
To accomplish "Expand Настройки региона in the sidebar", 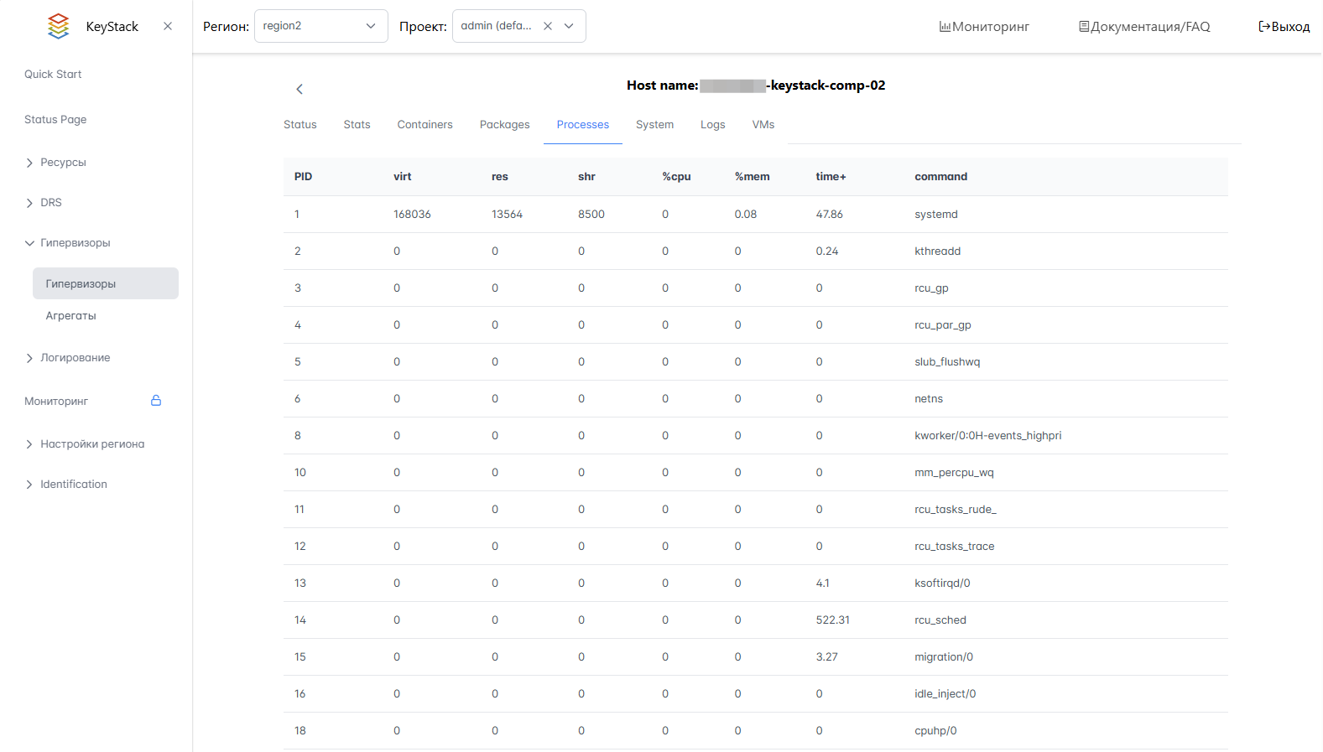I will point(91,444).
